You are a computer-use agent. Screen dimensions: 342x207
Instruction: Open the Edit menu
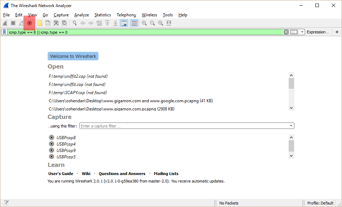click(19, 15)
